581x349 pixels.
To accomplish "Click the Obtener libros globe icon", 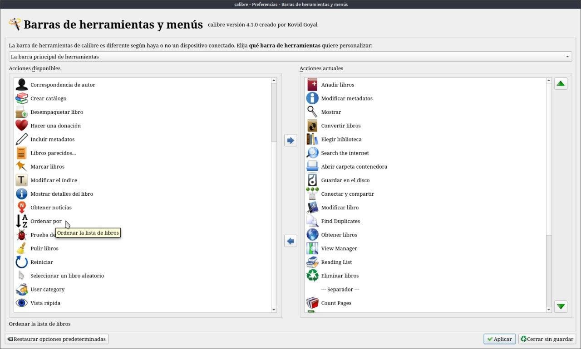I will [312, 235].
